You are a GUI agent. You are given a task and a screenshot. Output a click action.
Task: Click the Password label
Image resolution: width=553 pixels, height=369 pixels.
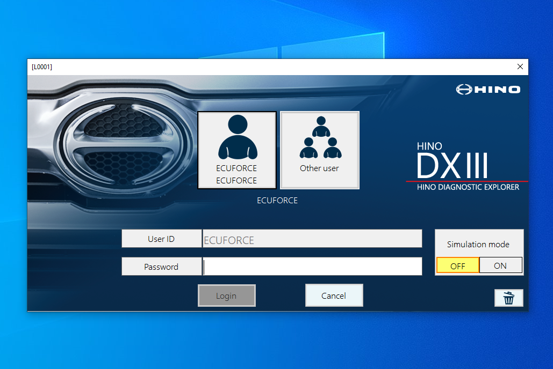tap(161, 267)
